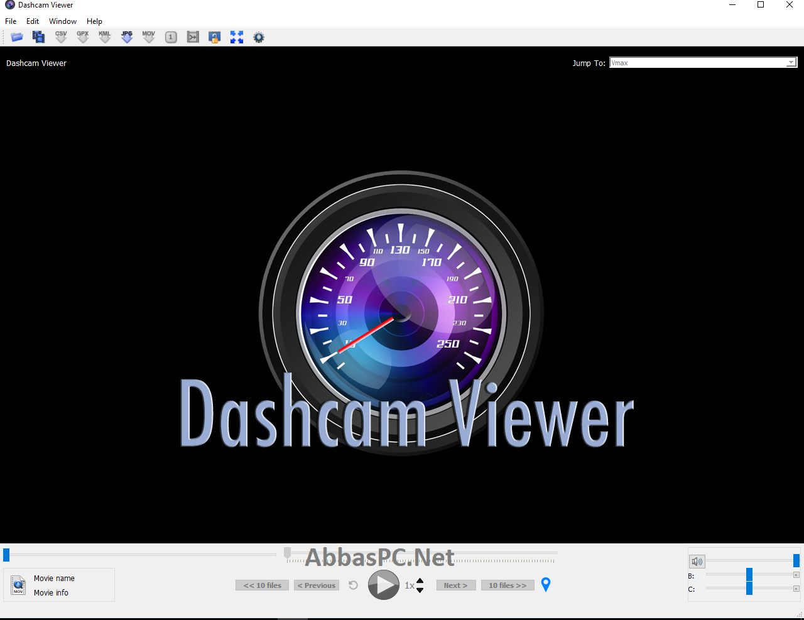Skip ahead with "10 files >>" button
Screen dimensions: 804x620
[508, 585]
